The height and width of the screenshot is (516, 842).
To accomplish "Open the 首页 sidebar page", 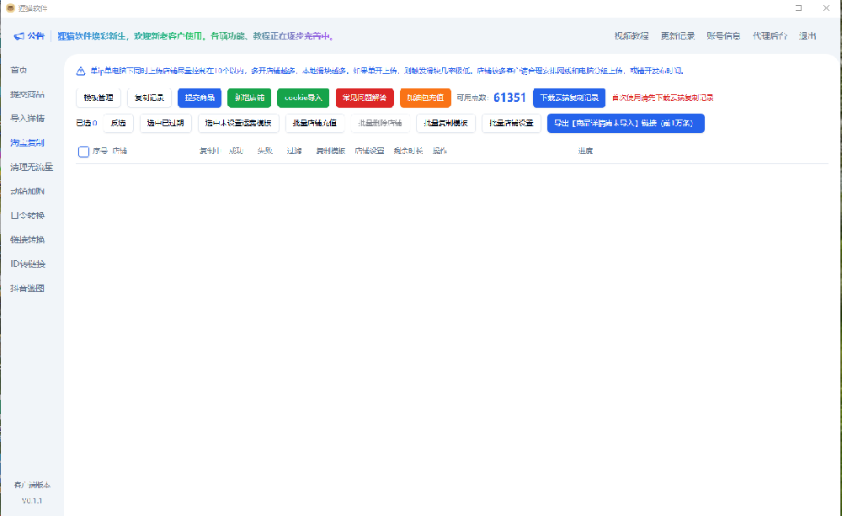I will pyautogui.click(x=19, y=70).
